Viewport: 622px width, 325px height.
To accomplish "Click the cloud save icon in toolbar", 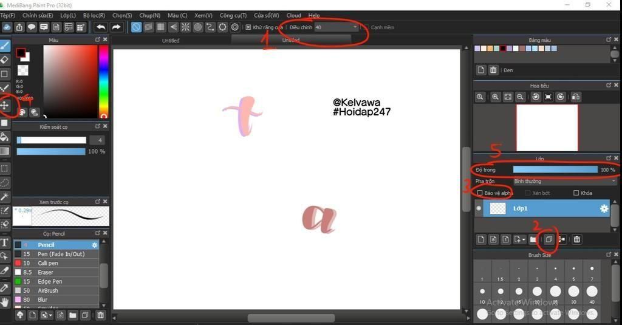I will (7, 27).
